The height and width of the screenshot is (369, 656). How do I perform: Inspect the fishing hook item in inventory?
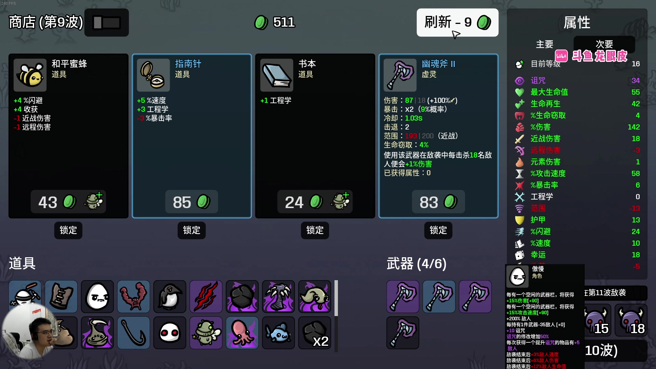pos(134,333)
